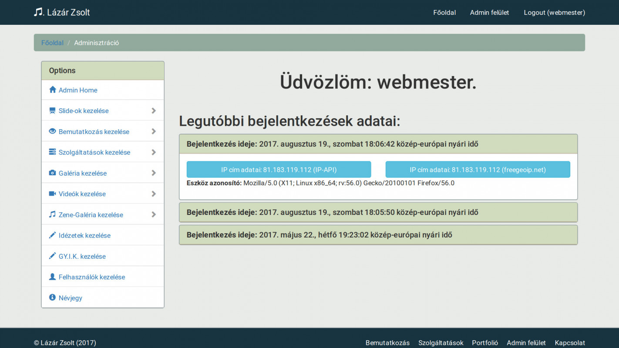
Task: Open Admin felület in the top navigation
Action: coord(489,13)
